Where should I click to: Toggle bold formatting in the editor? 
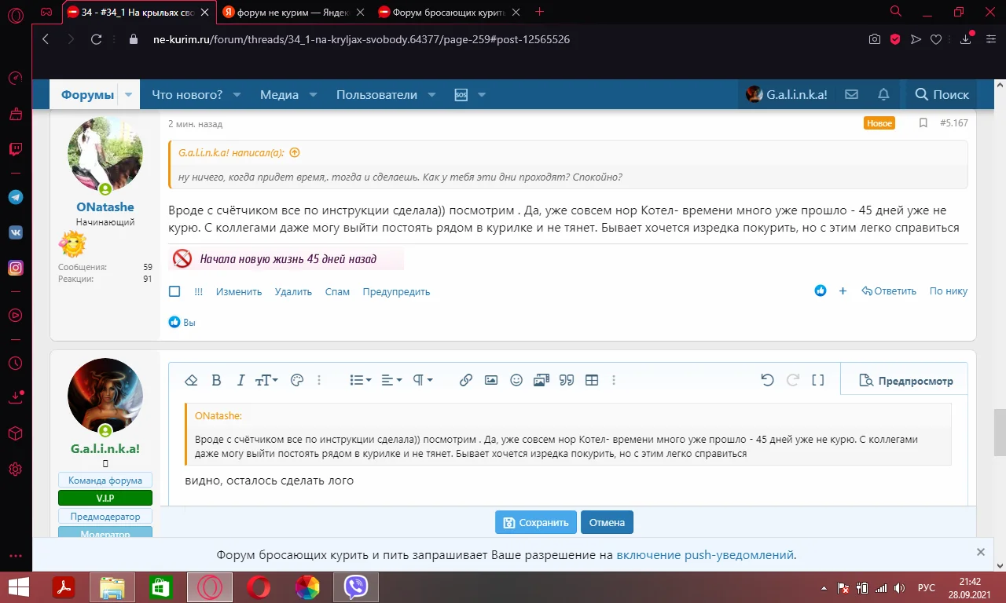pos(217,380)
